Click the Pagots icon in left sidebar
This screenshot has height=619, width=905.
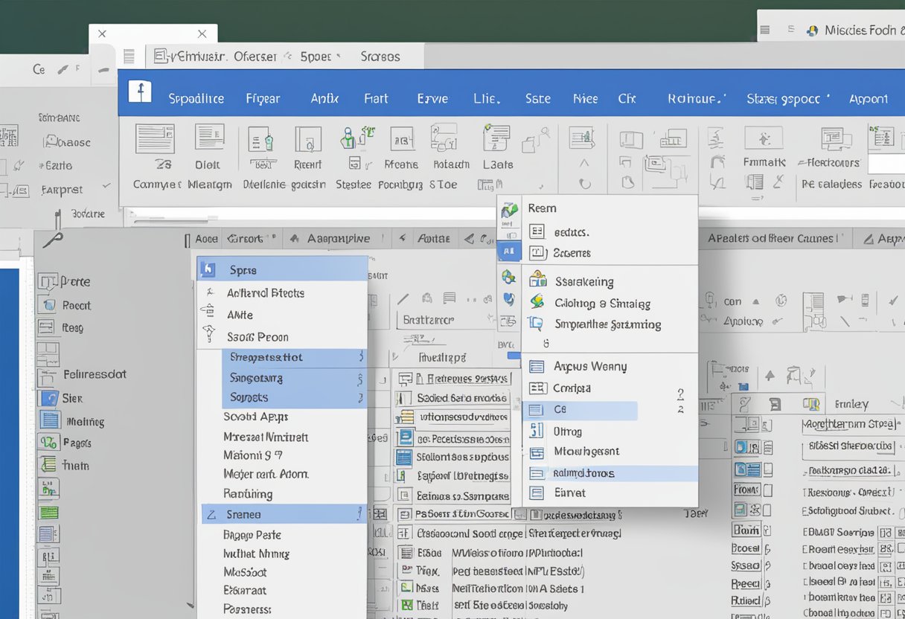[x=49, y=443]
